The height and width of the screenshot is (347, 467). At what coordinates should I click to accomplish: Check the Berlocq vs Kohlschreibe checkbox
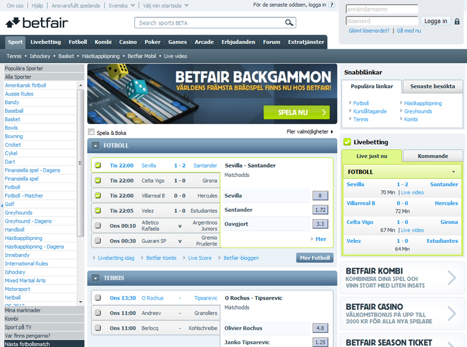coord(98,328)
